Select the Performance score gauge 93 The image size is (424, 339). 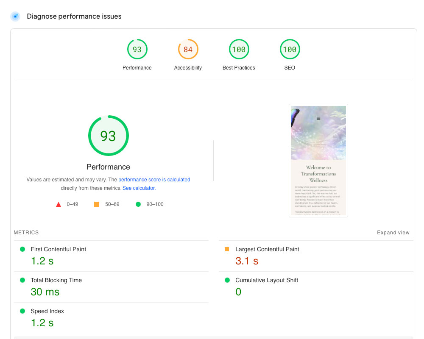[x=137, y=50]
